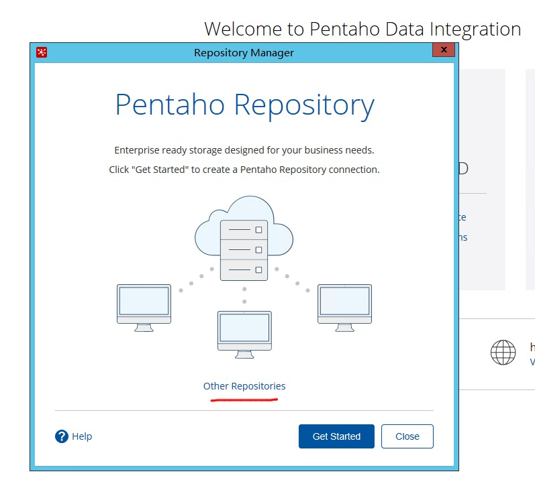Open the Other Repositories link
This screenshot has height=488, width=535.
(x=244, y=386)
